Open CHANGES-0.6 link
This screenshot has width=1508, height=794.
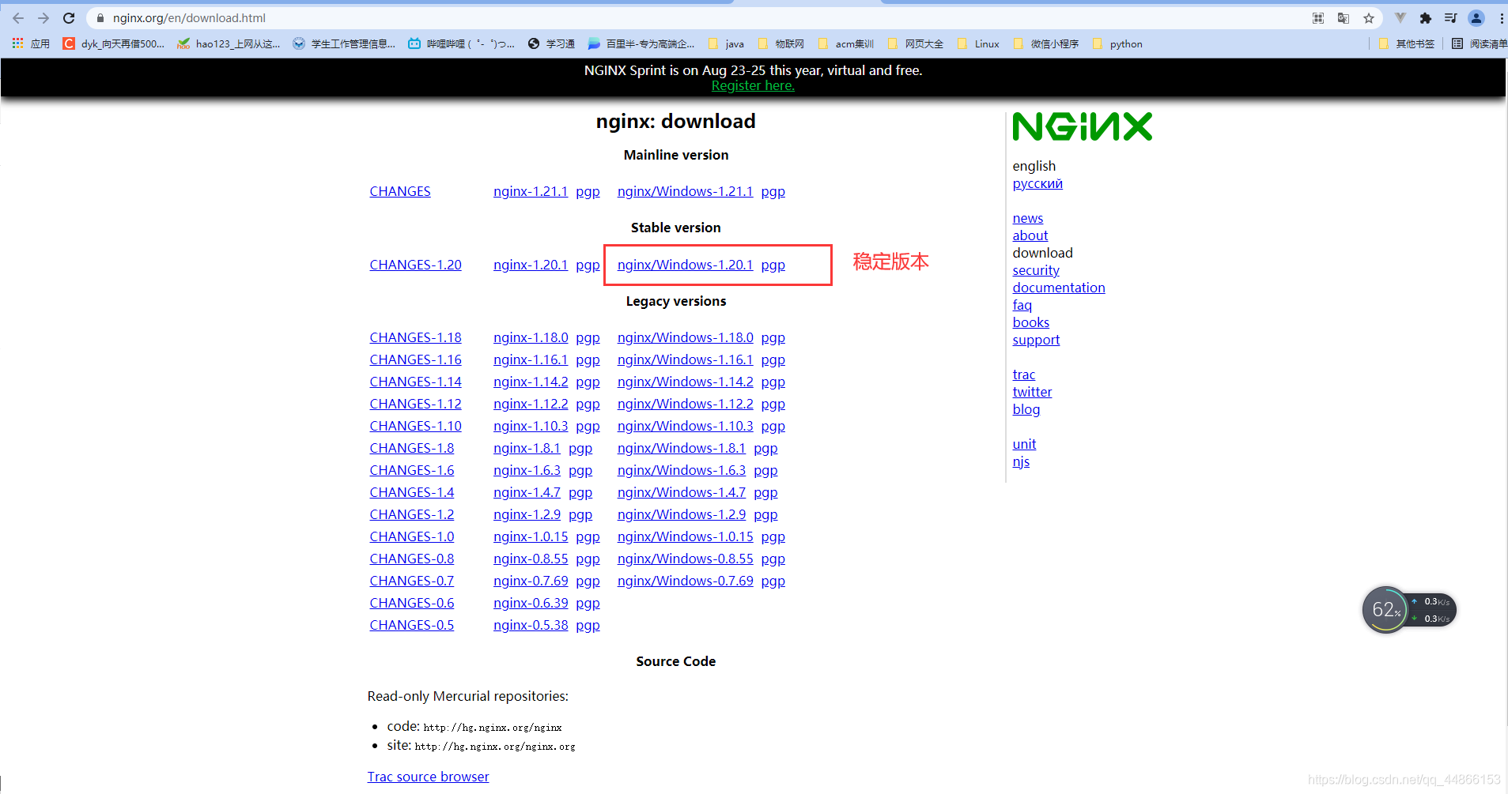412,603
